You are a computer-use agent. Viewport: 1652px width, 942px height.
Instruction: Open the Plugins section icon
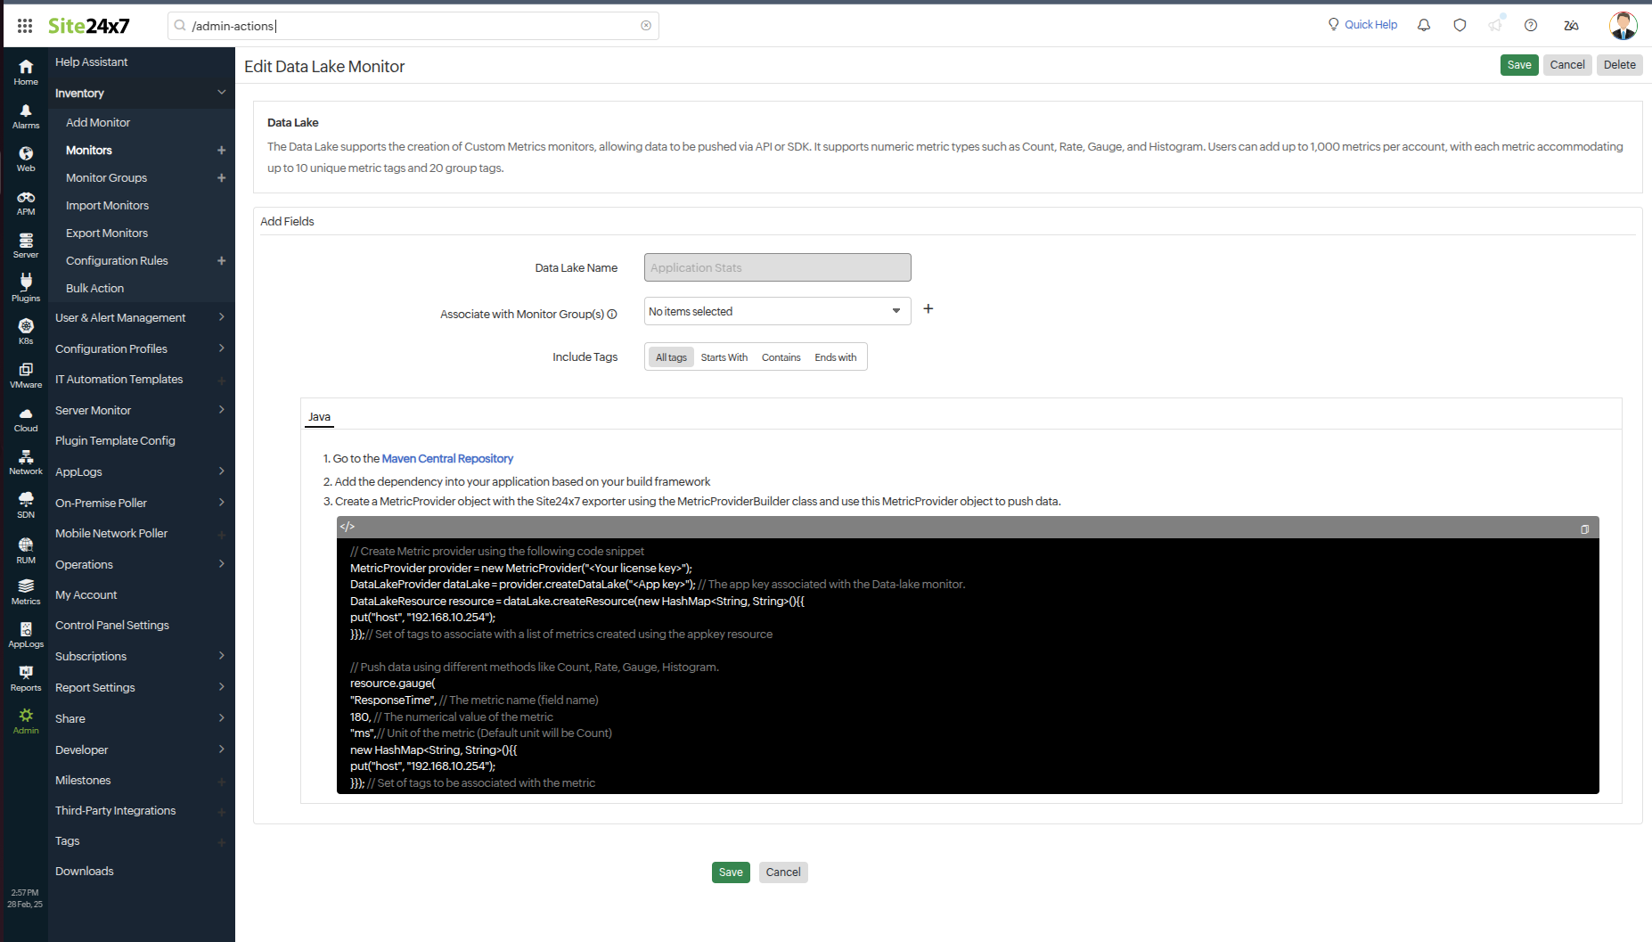(25, 285)
